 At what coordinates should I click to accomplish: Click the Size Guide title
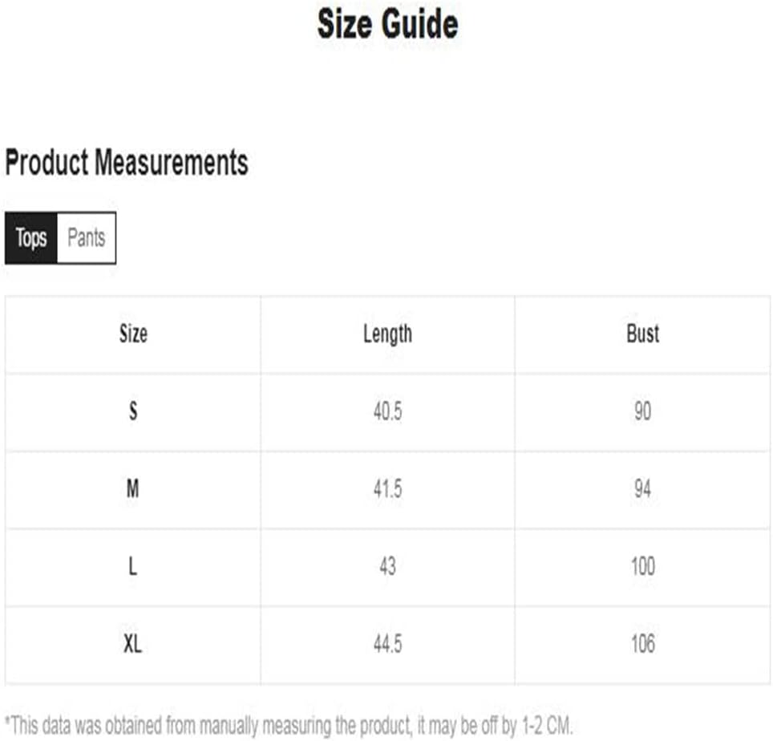point(387,24)
